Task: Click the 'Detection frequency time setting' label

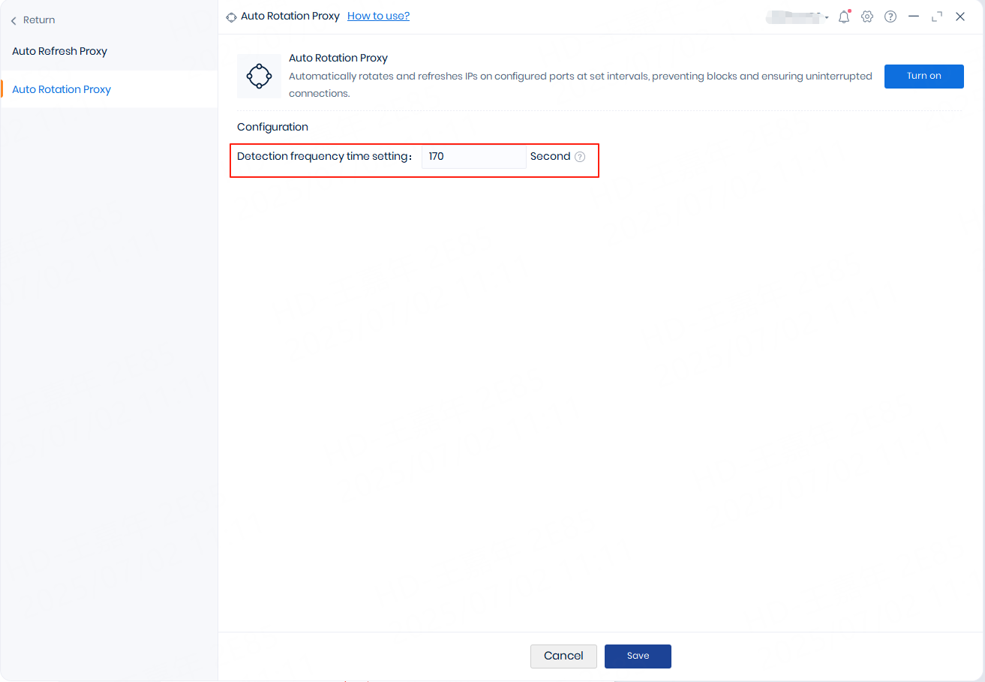Action: click(324, 157)
